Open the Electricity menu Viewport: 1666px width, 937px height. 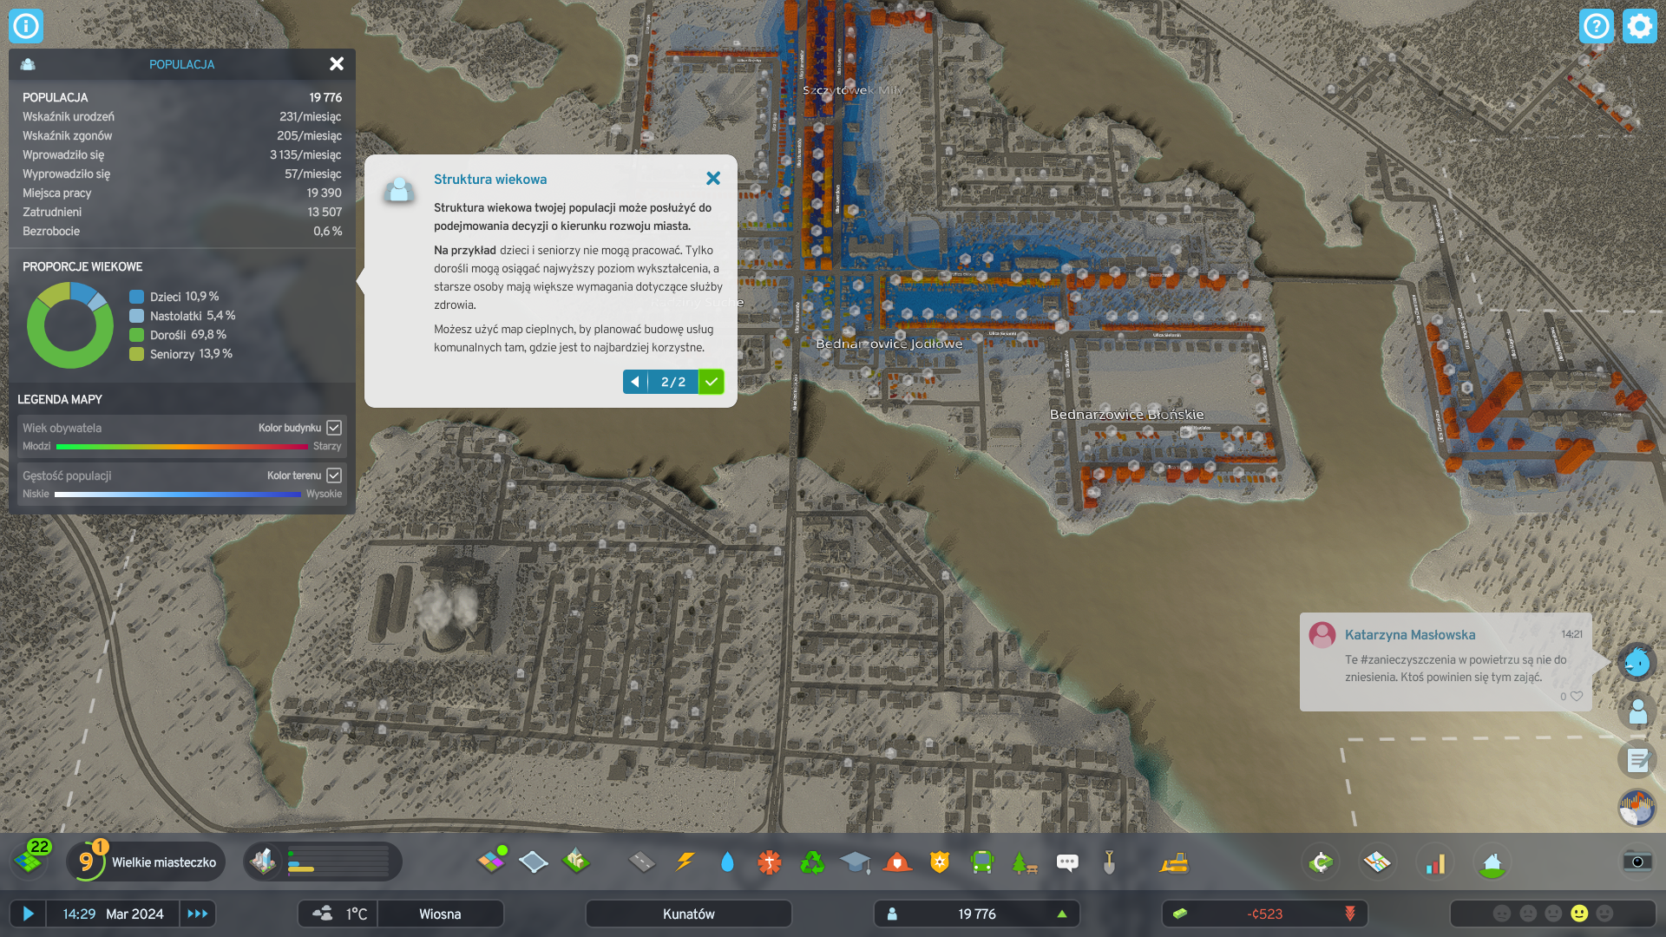[685, 862]
